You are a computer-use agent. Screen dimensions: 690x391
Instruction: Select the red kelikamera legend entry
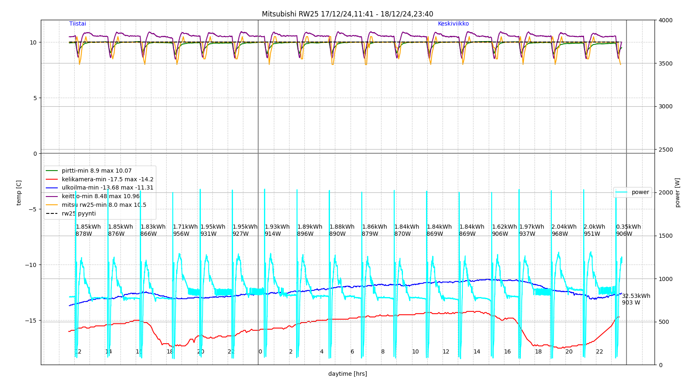coord(107,179)
